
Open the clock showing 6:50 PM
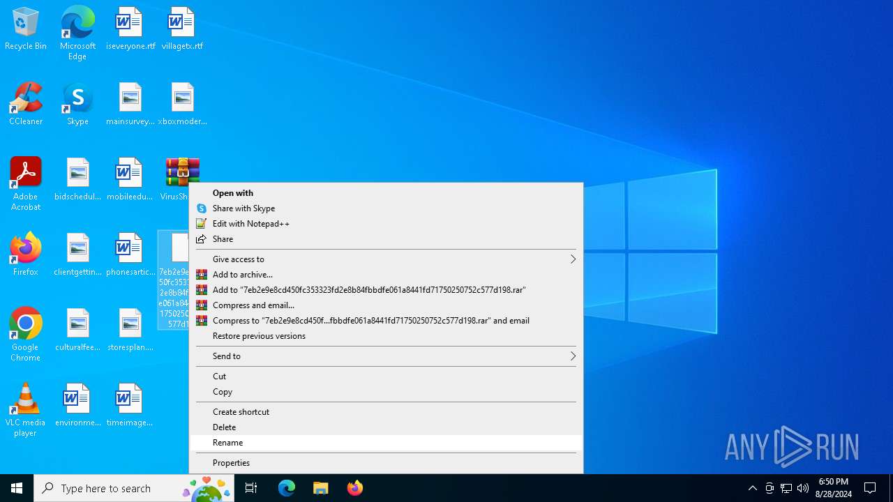click(x=834, y=488)
